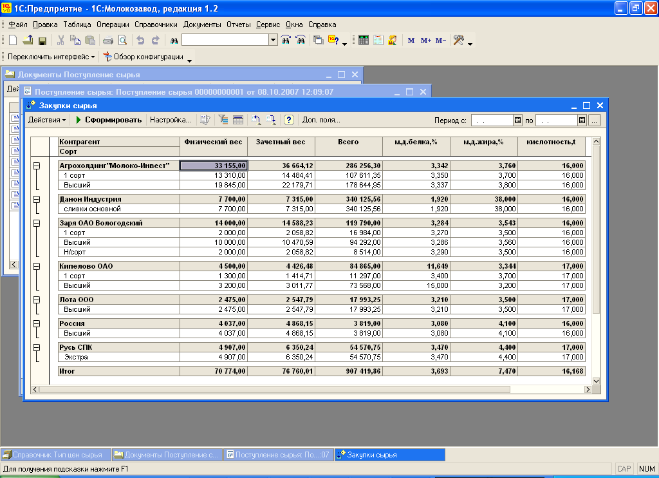Click the Период с date input field

[492, 120]
